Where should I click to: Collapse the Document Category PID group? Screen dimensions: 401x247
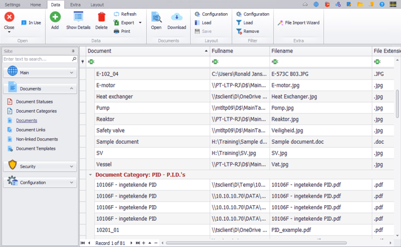90,175
